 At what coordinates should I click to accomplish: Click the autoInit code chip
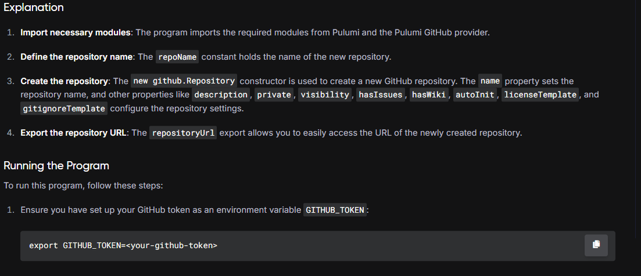(475, 95)
